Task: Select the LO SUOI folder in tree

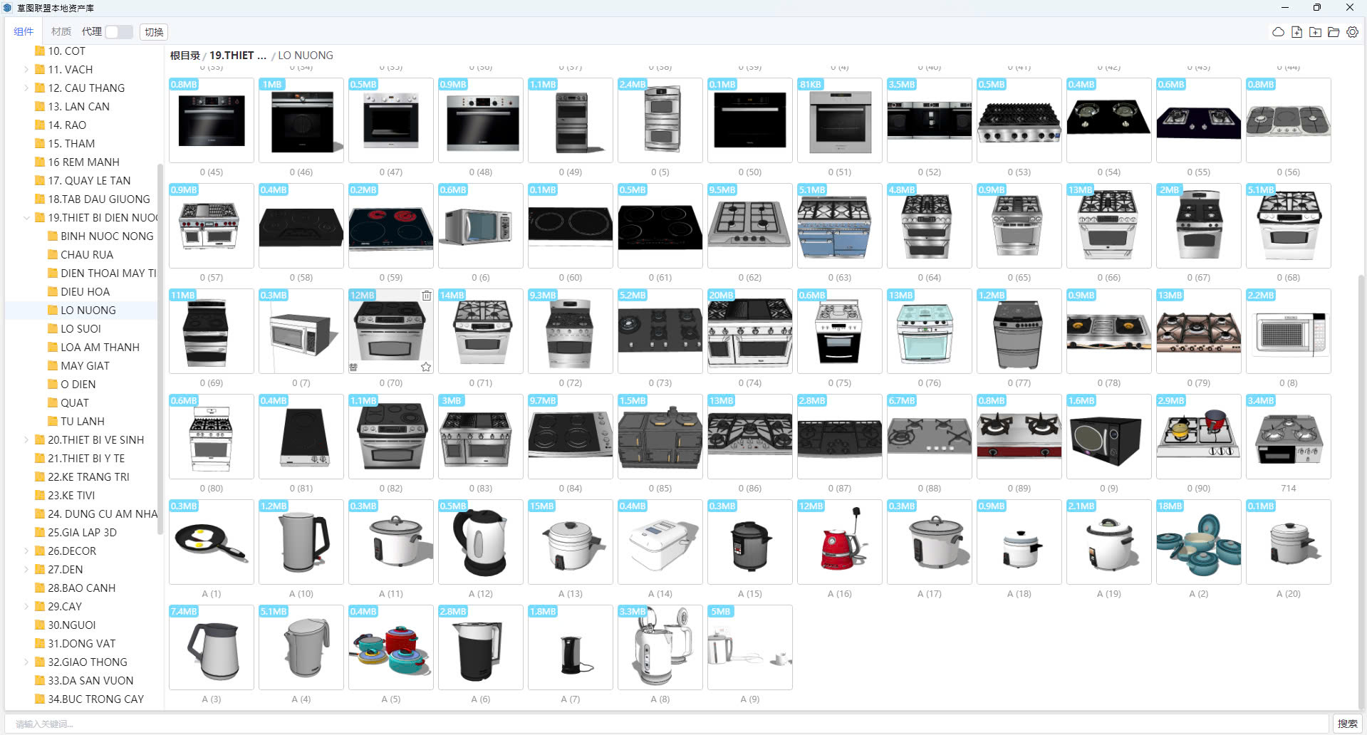Action: (x=80, y=329)
